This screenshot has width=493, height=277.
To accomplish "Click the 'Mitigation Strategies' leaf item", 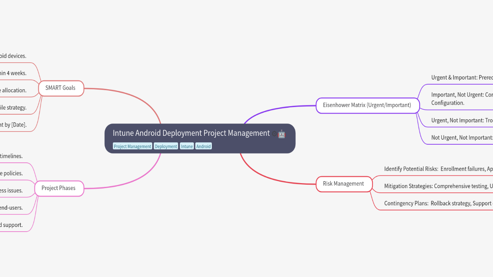I will pos(438,186).
